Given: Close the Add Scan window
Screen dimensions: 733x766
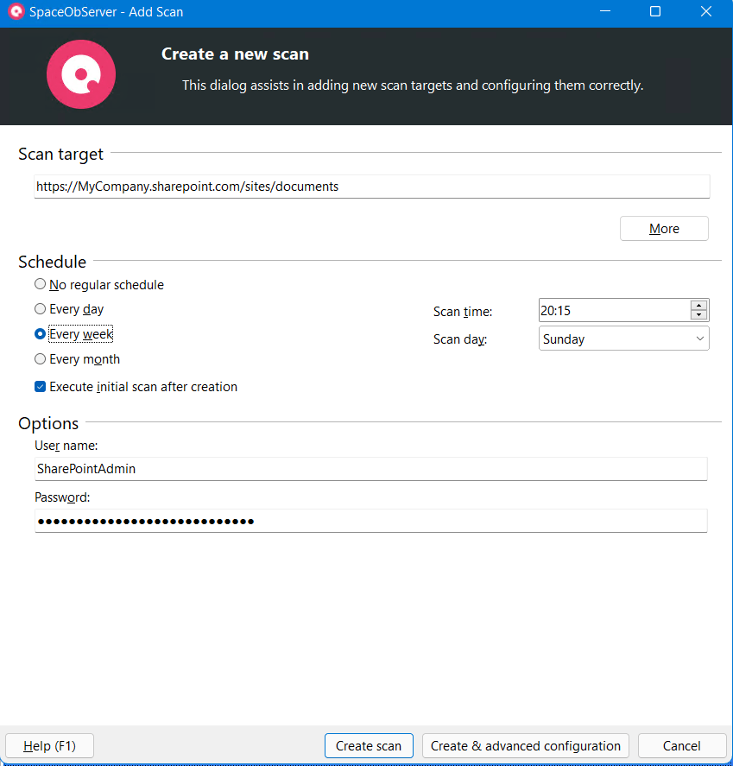Looking at the screenshot, I should (x=706, y=11).
